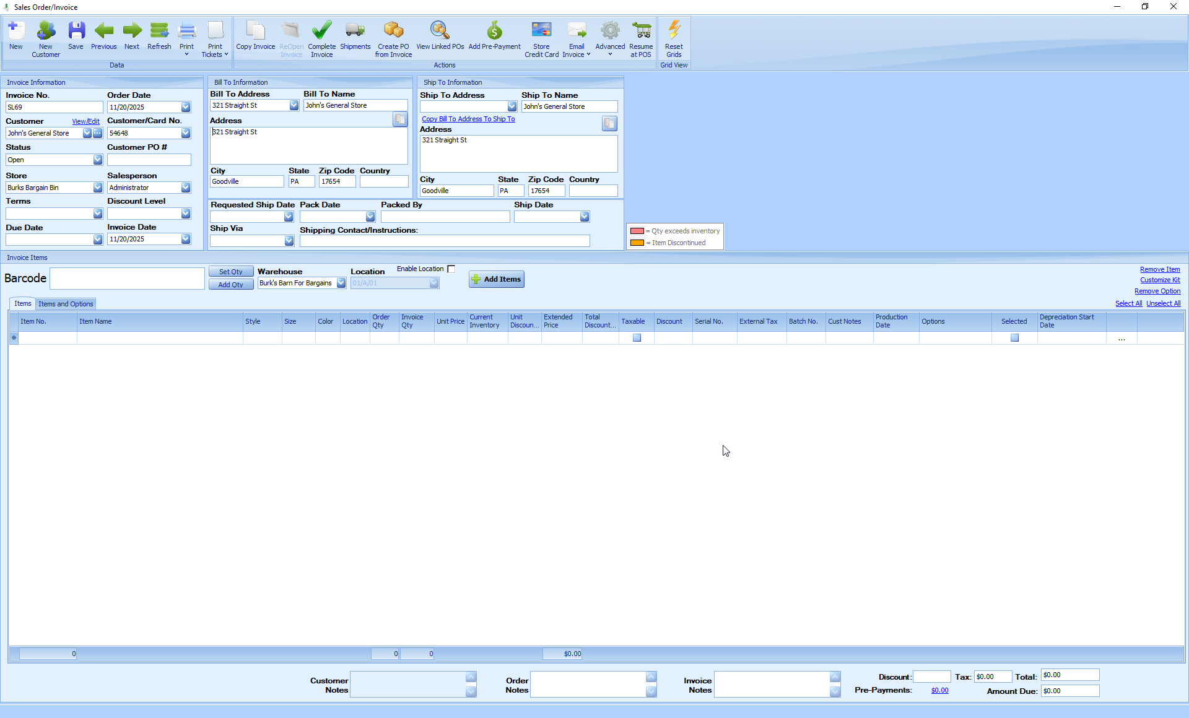Open the Shipments tool
Screen dimensions: 1189x718
(355, 37)
